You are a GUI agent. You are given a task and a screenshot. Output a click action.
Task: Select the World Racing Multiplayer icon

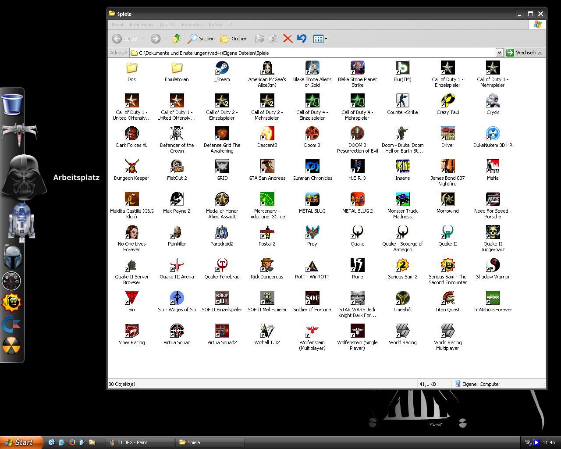coord(447,331)
